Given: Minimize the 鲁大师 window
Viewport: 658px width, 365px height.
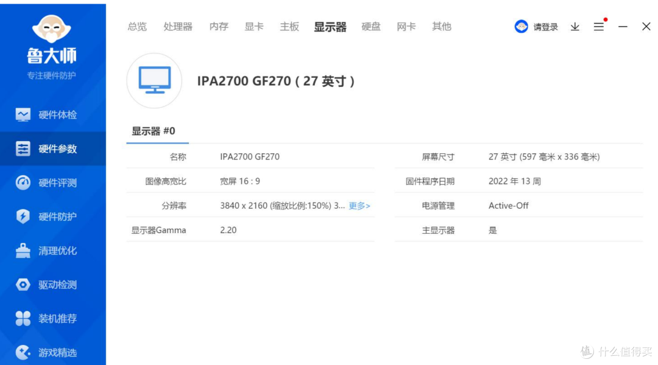Looking at the screenshot, I should [623, 27].
